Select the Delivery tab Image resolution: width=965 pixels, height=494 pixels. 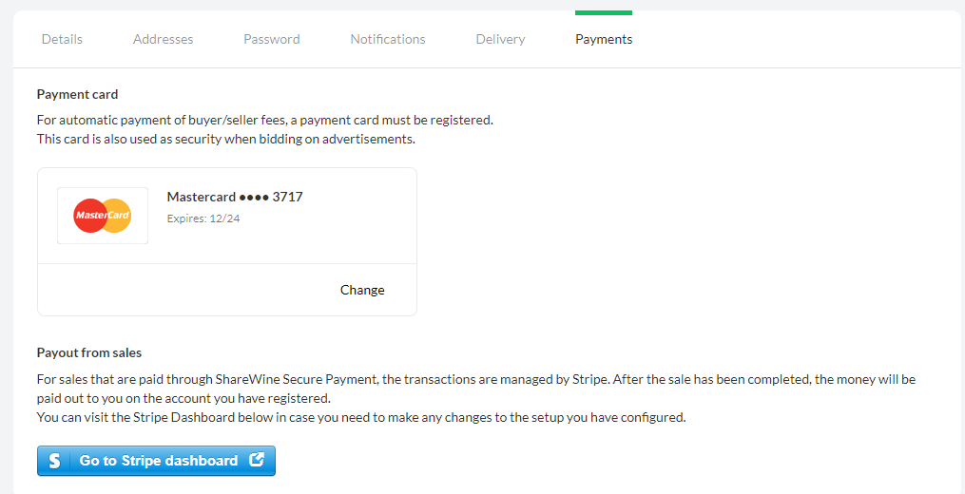tap(500, 39)
